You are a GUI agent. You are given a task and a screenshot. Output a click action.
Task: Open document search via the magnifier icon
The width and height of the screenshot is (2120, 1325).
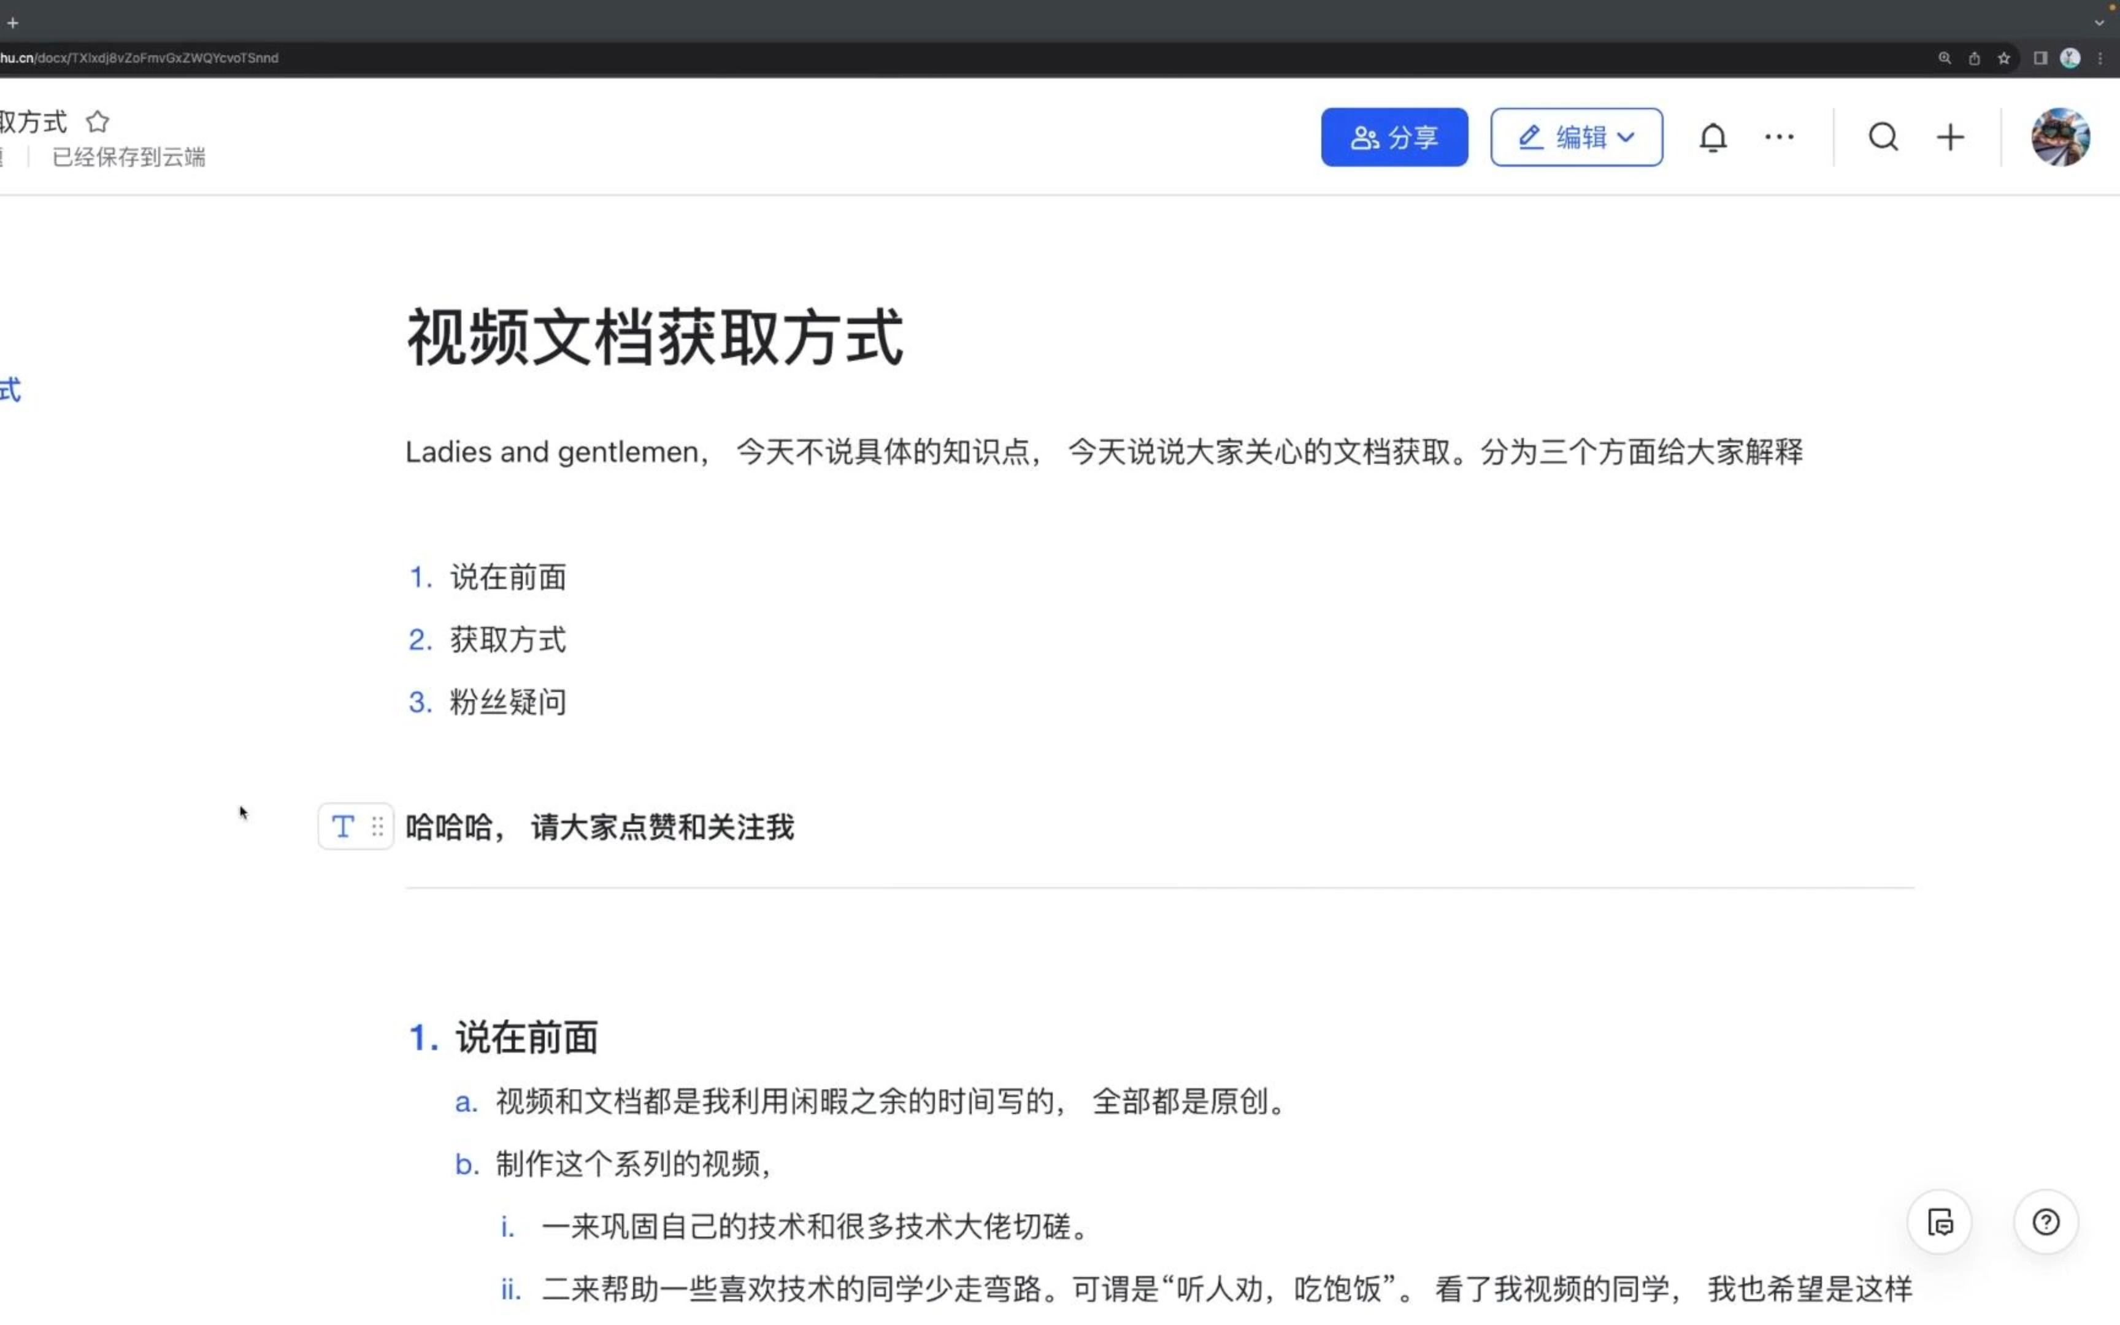pos(1883,137)
